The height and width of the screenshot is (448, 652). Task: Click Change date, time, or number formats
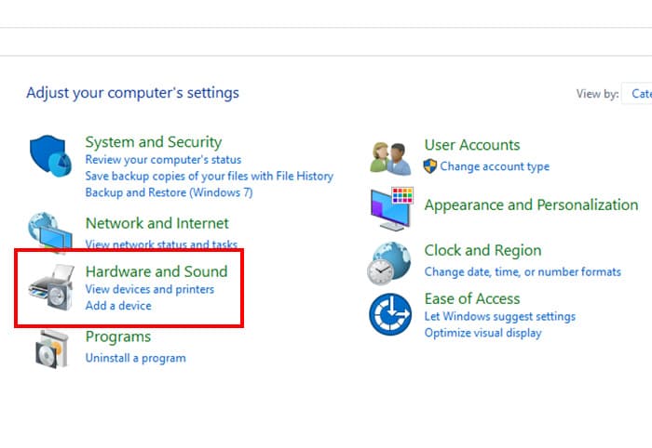pyautogui.click(x=523, y=271)
